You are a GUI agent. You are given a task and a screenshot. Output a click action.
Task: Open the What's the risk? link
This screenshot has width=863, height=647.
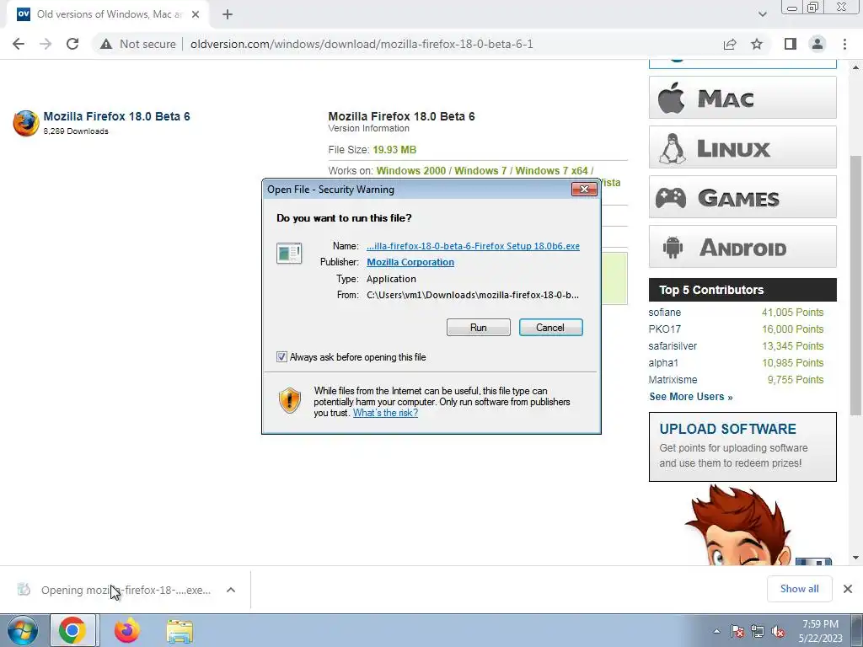(385, 413)
